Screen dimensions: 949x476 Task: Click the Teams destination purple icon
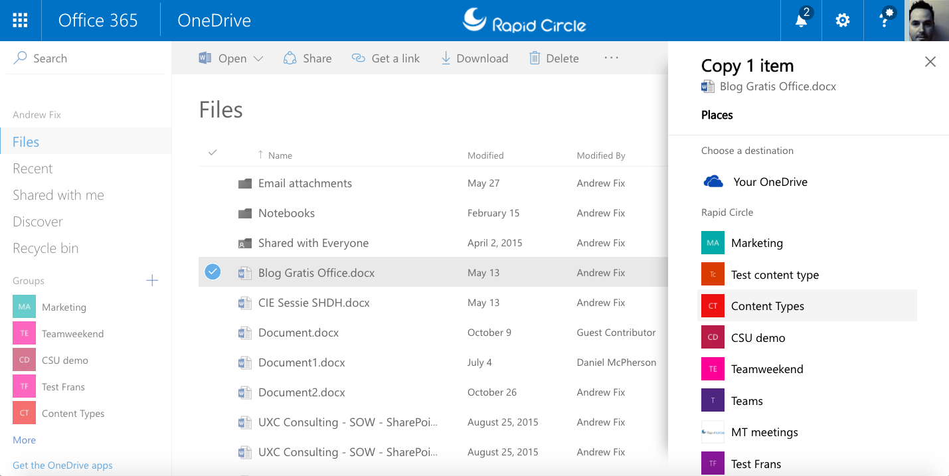[x=713, y=400]
